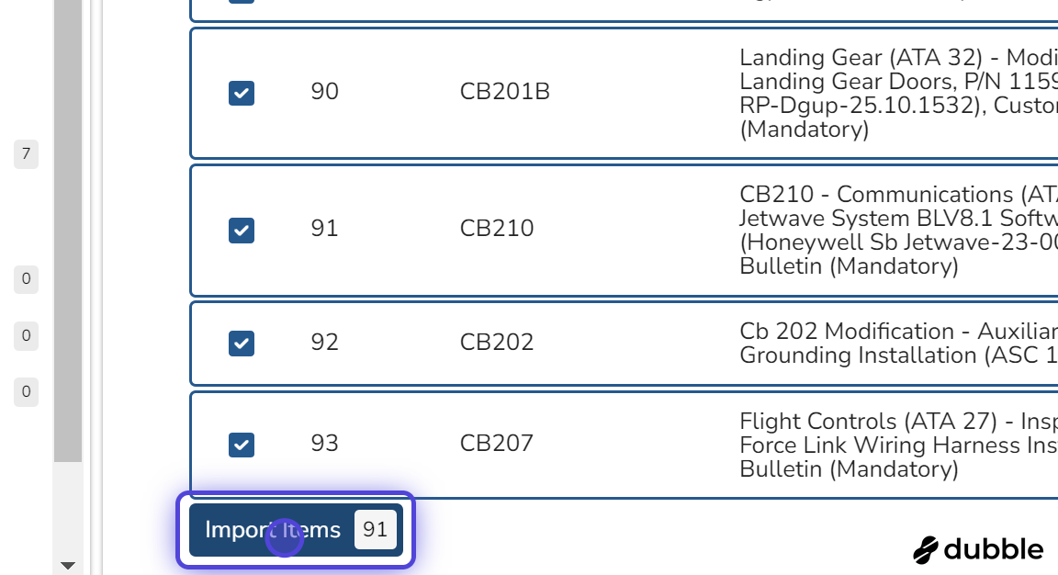
Task: Click the Import Items button
Action: [x=296, y=530]
